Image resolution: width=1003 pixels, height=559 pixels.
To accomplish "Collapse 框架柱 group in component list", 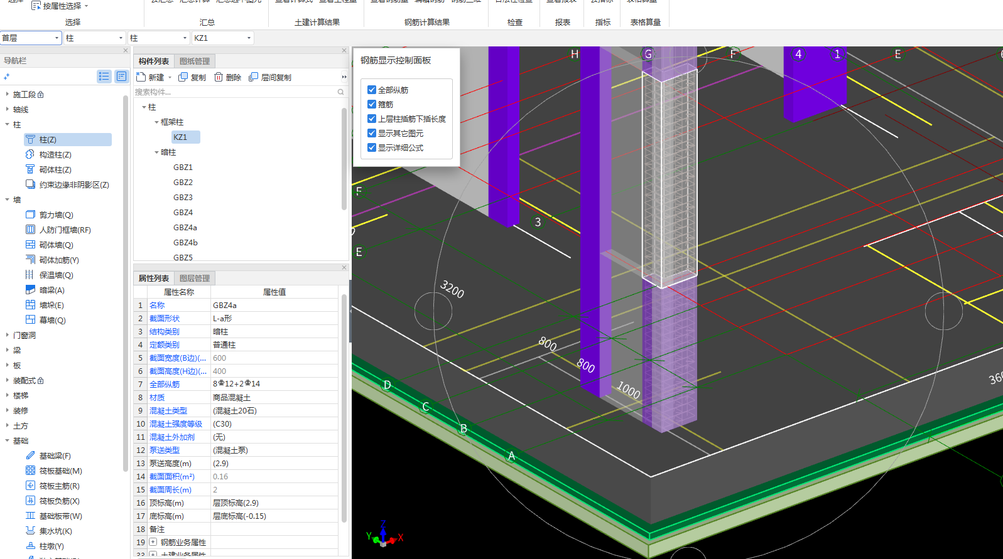I will (156, 122).
